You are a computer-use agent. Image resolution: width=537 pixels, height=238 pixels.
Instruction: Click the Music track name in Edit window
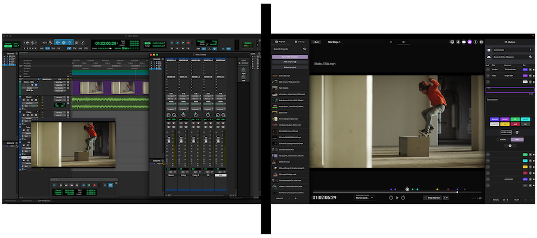click(29, 97)
